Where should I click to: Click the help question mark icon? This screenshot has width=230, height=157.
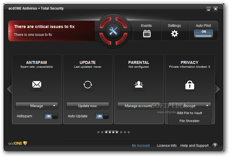(x=215, y=146)
